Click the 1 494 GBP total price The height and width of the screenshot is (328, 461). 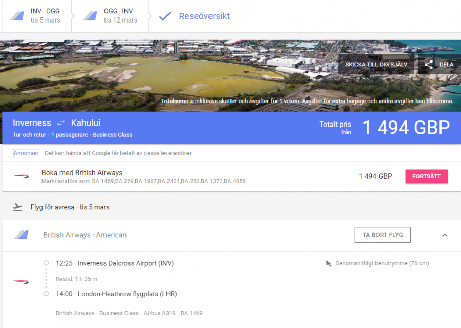point(406,128)
